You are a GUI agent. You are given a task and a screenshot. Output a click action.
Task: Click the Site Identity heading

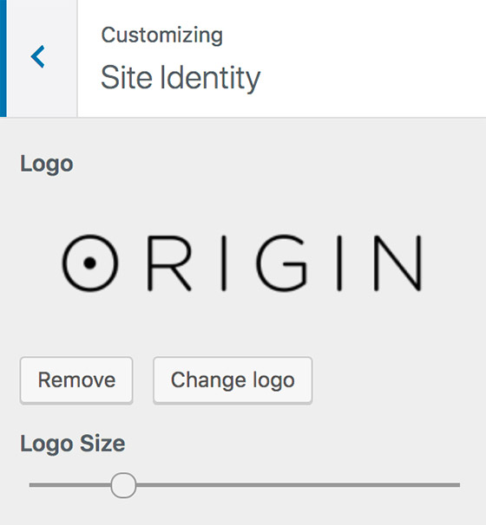(181, 78)
